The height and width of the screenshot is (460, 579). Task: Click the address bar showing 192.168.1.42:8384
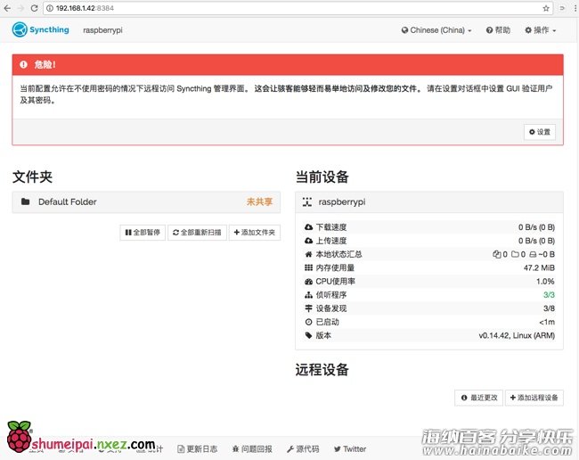[x=298, y=8]
